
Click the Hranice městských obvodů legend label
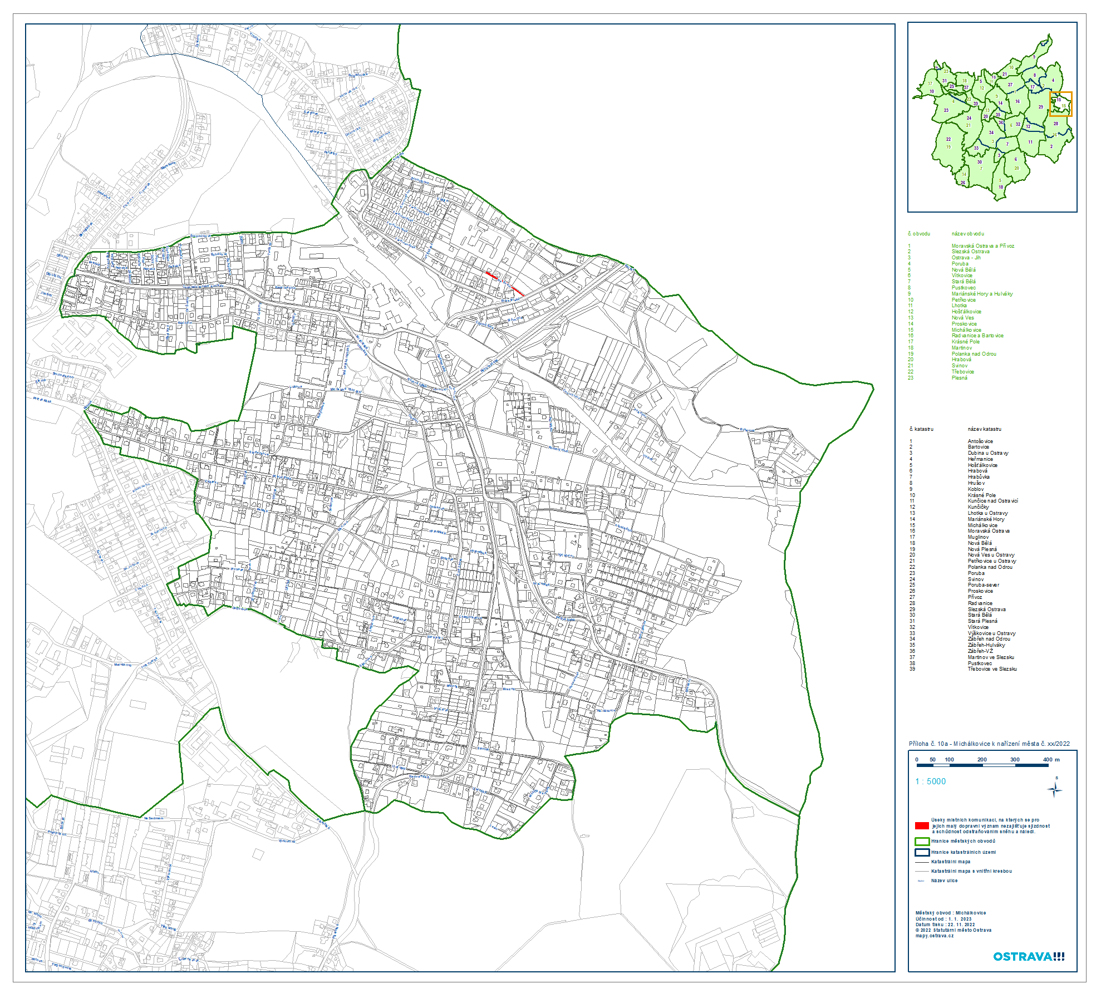click(963, 841)
